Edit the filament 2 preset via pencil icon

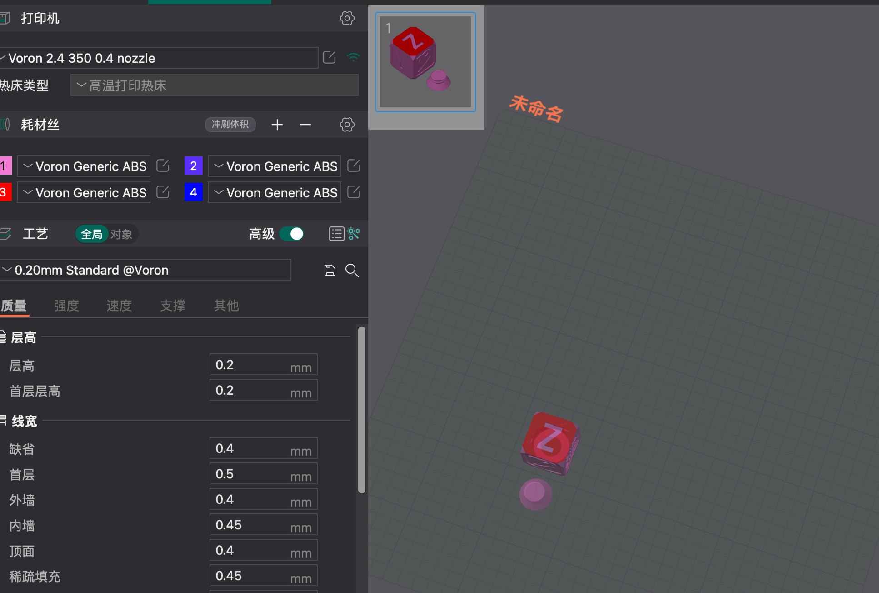354,166
